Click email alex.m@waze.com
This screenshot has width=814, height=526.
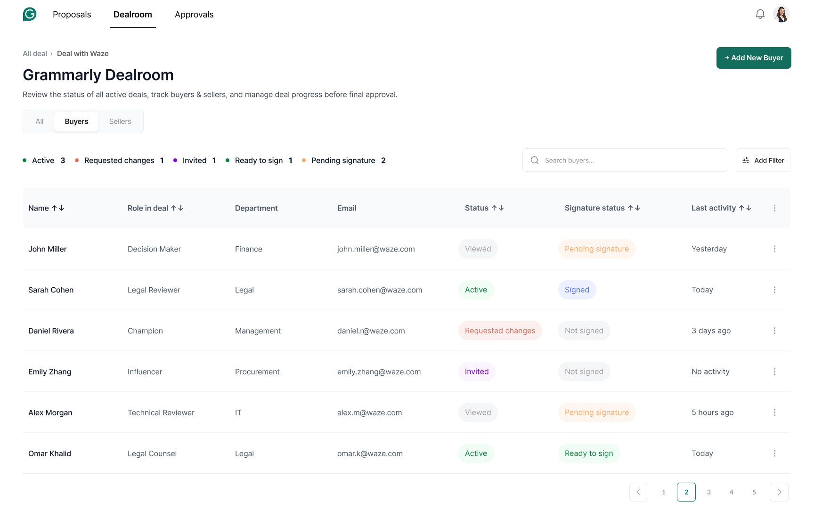point(370,413)
